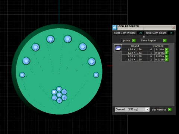Viewport: 179px width, 134px height.
Task: Click the green arrow next to Save Report
Action: tap(165, 41)
